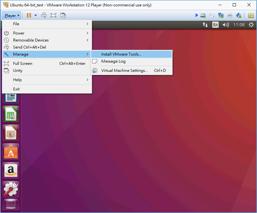The height and width of the screenshot is (213, 257).
Task: Select the Manage menu entry
Action: click(47, 54)
